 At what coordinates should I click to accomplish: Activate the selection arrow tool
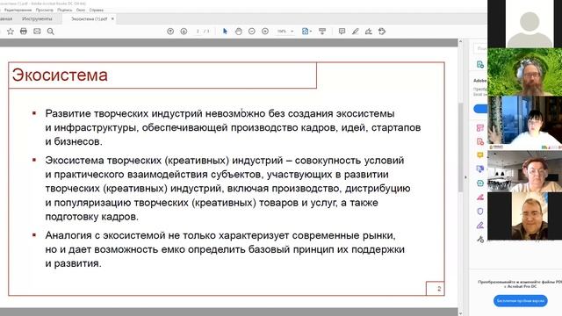[x=225, y=32]
